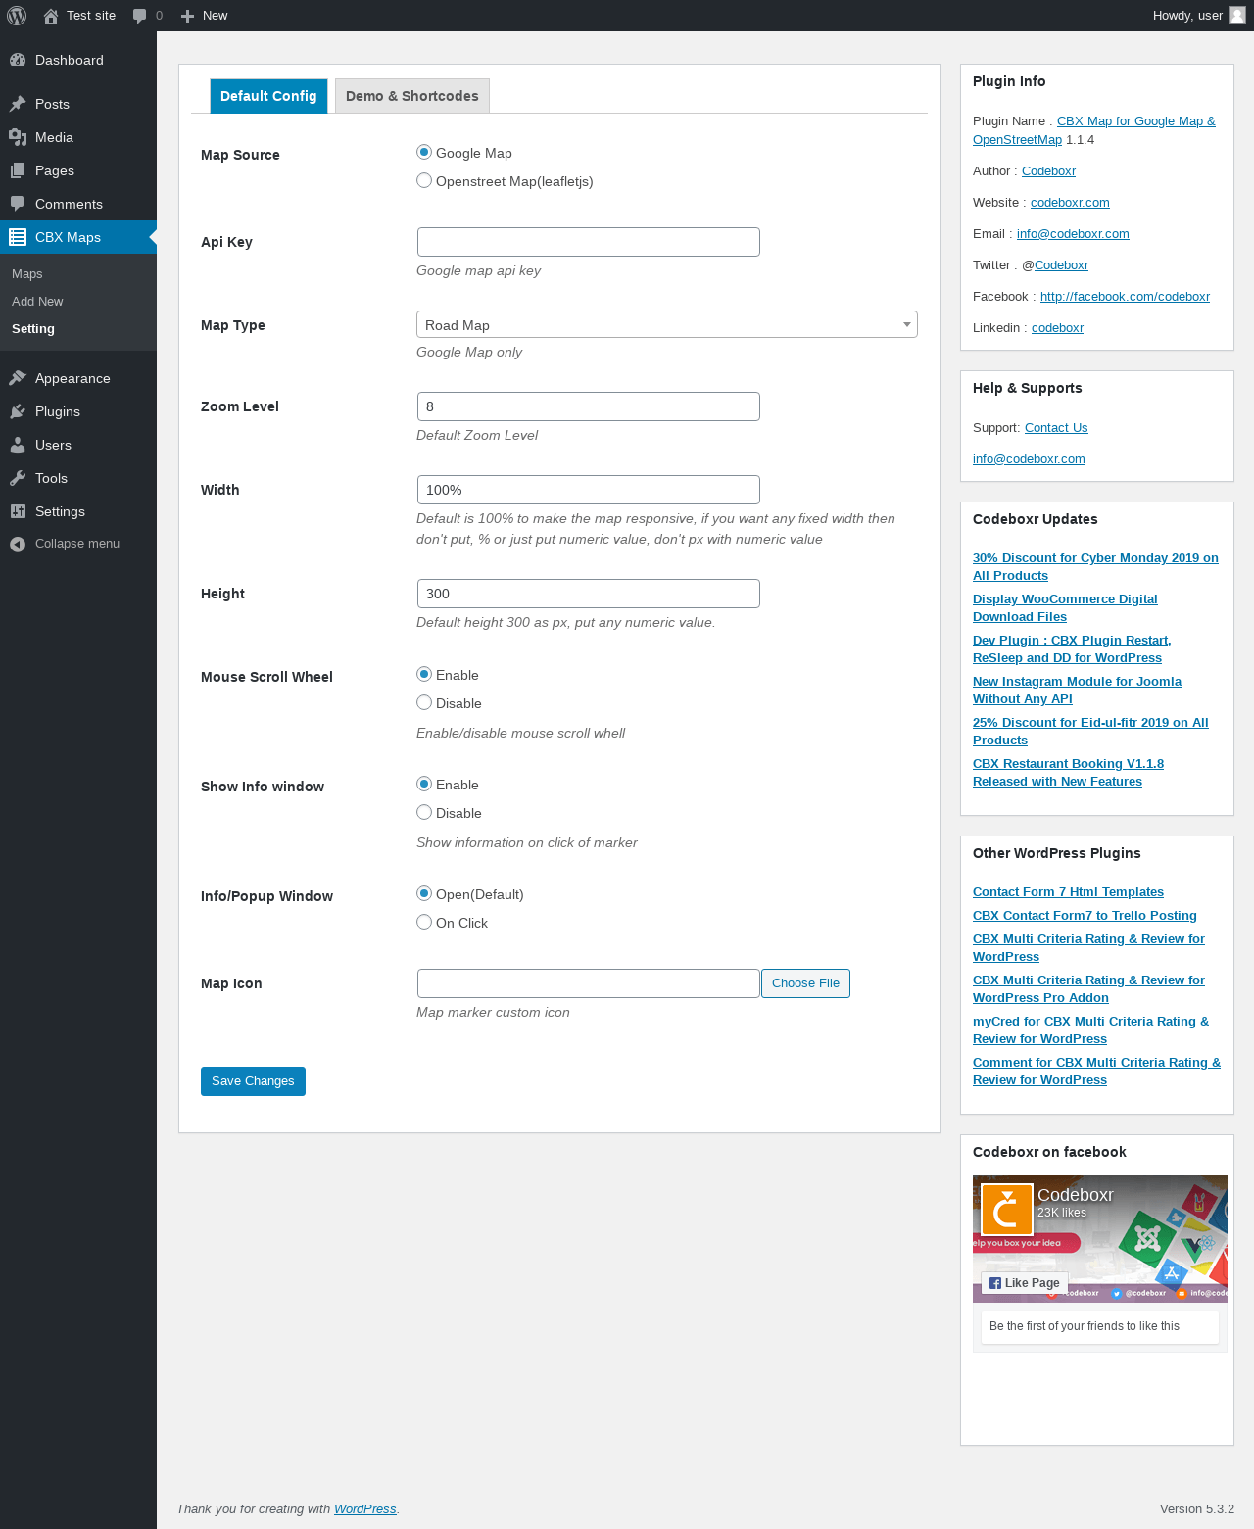Open codeboxr.com website link
This screenshot has height=1529, width=1254.
point(1070,203)
